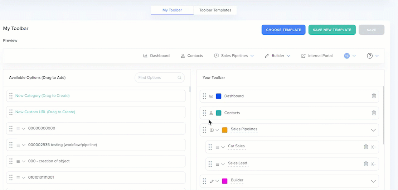Click the search magnifier in Find Options

(x=180, y=78)
